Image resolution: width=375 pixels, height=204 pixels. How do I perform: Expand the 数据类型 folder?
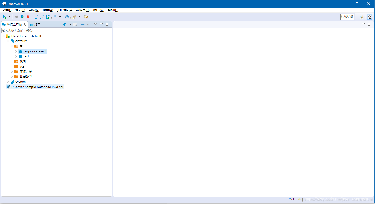coord(12,77)
